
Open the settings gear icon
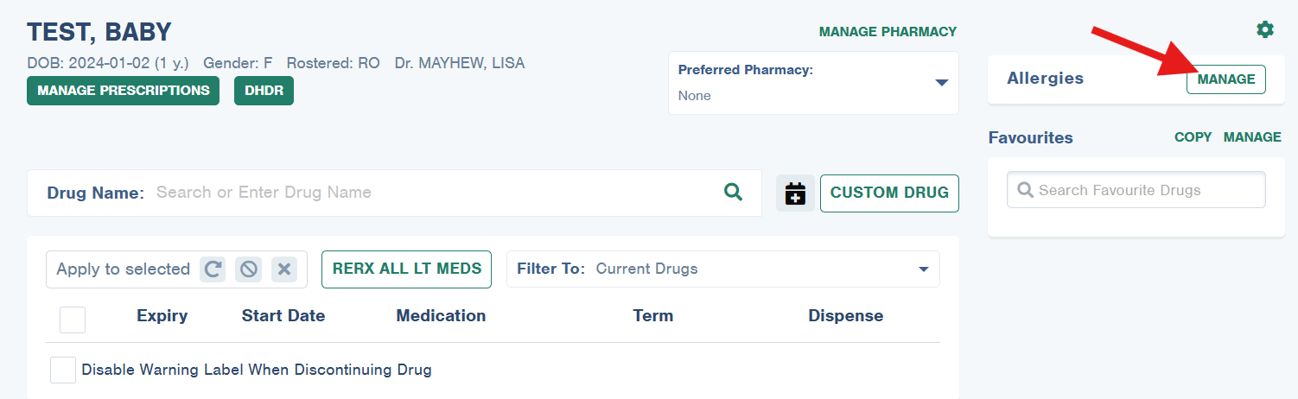coord(1264,30)
